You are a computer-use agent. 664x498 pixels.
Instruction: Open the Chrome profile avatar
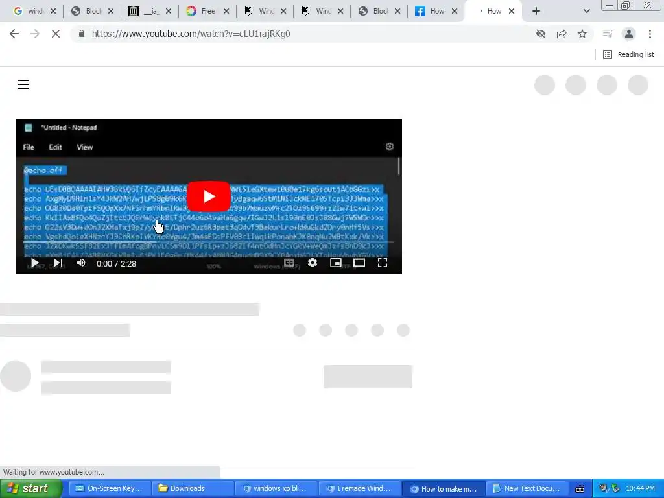[x=629, y=34]
